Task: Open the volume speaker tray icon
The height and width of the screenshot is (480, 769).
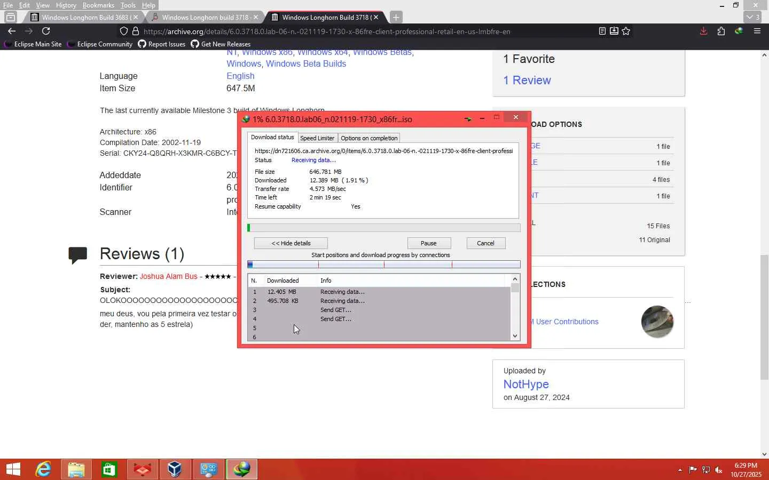Action: [x=719, y=470]
